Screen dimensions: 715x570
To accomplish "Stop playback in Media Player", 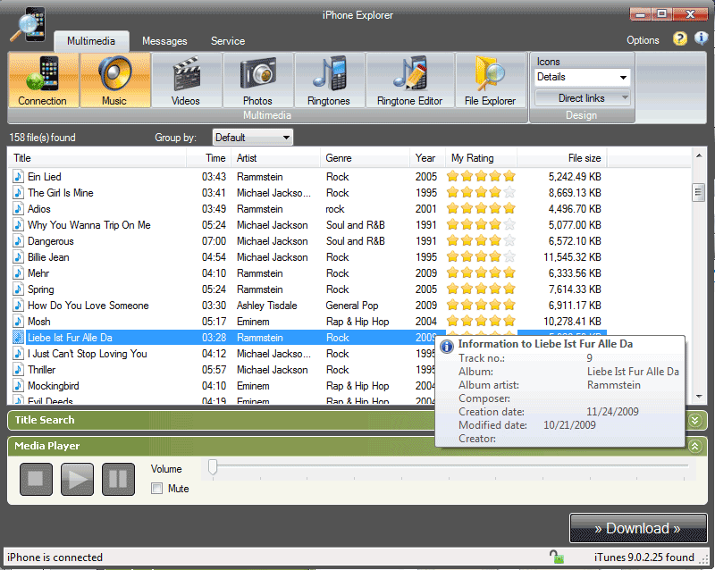I will [36, 479].
